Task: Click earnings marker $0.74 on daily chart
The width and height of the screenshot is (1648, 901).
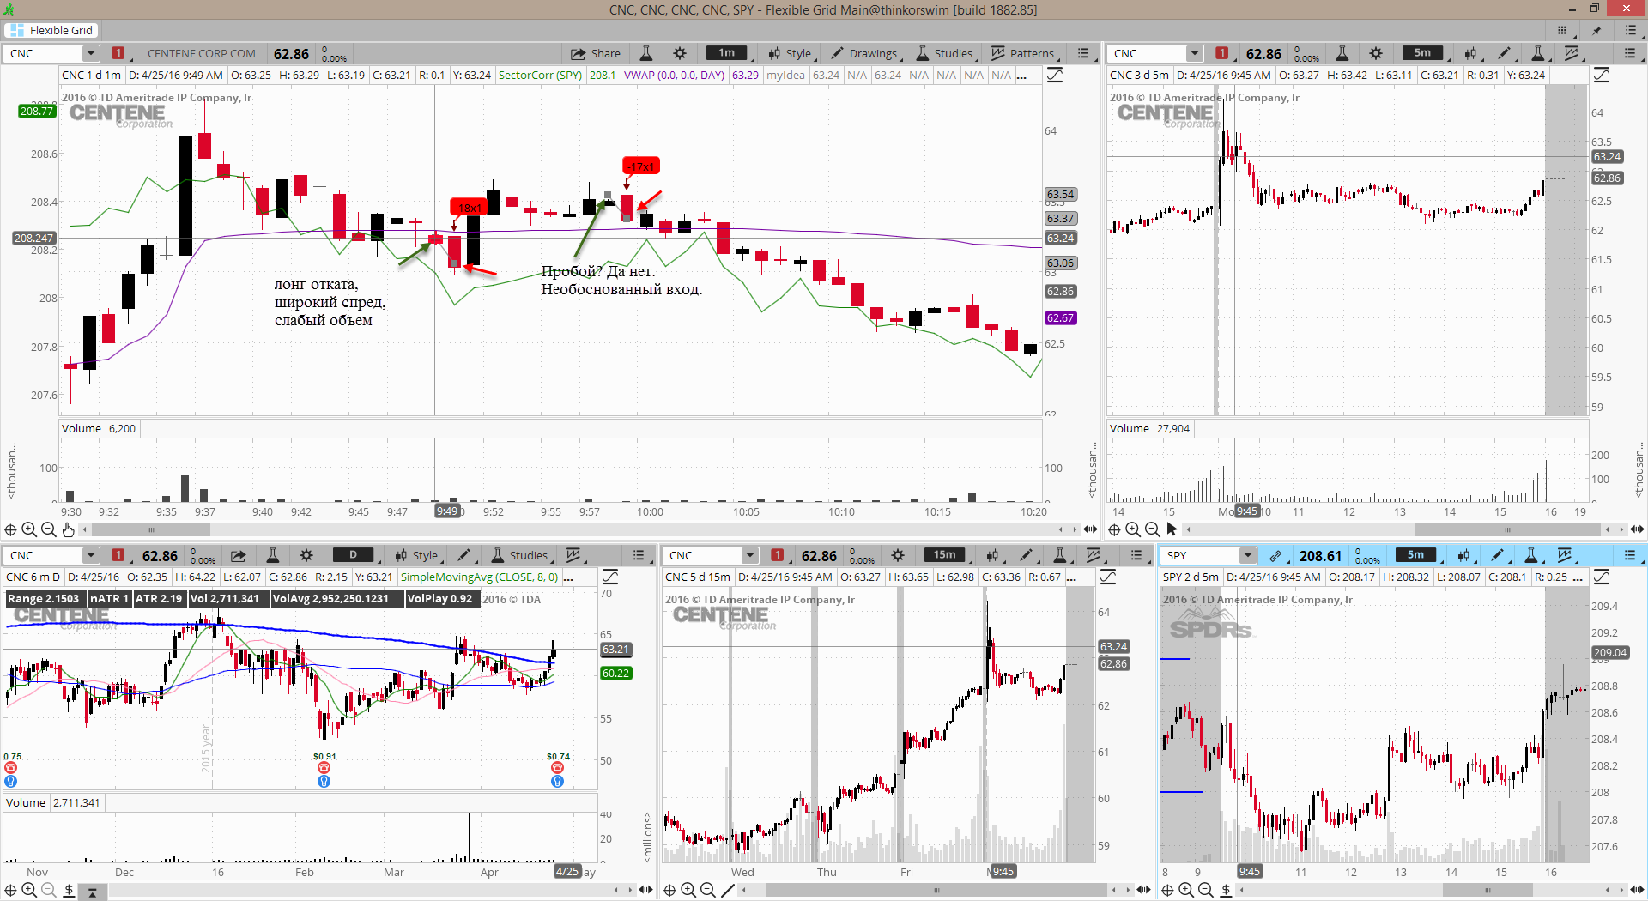Action: click(557, 768)
